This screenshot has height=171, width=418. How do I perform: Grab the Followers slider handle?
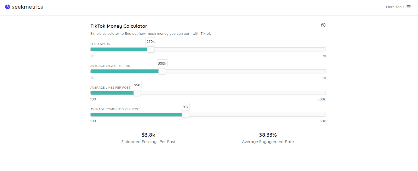pos(151,50)
